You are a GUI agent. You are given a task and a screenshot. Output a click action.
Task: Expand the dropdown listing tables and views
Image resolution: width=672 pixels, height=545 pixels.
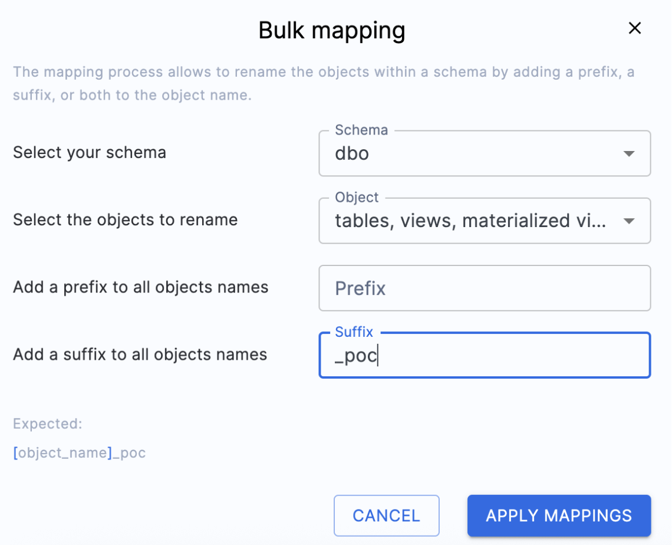point(485,221)
